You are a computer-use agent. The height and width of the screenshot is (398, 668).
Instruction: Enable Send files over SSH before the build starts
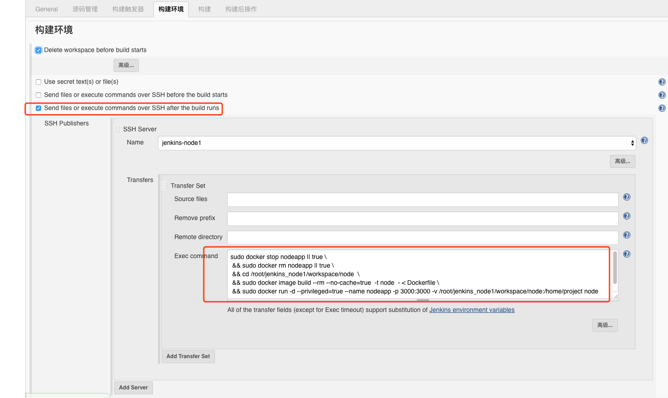point(38,95)
